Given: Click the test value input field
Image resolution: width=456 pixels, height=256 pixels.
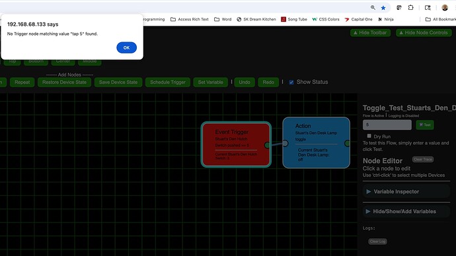Looking at the screenshot, I should click(387, 125).
